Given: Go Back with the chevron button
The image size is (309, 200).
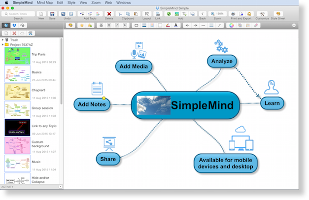Looking at the screenshot, I should (x=203, y=14).
